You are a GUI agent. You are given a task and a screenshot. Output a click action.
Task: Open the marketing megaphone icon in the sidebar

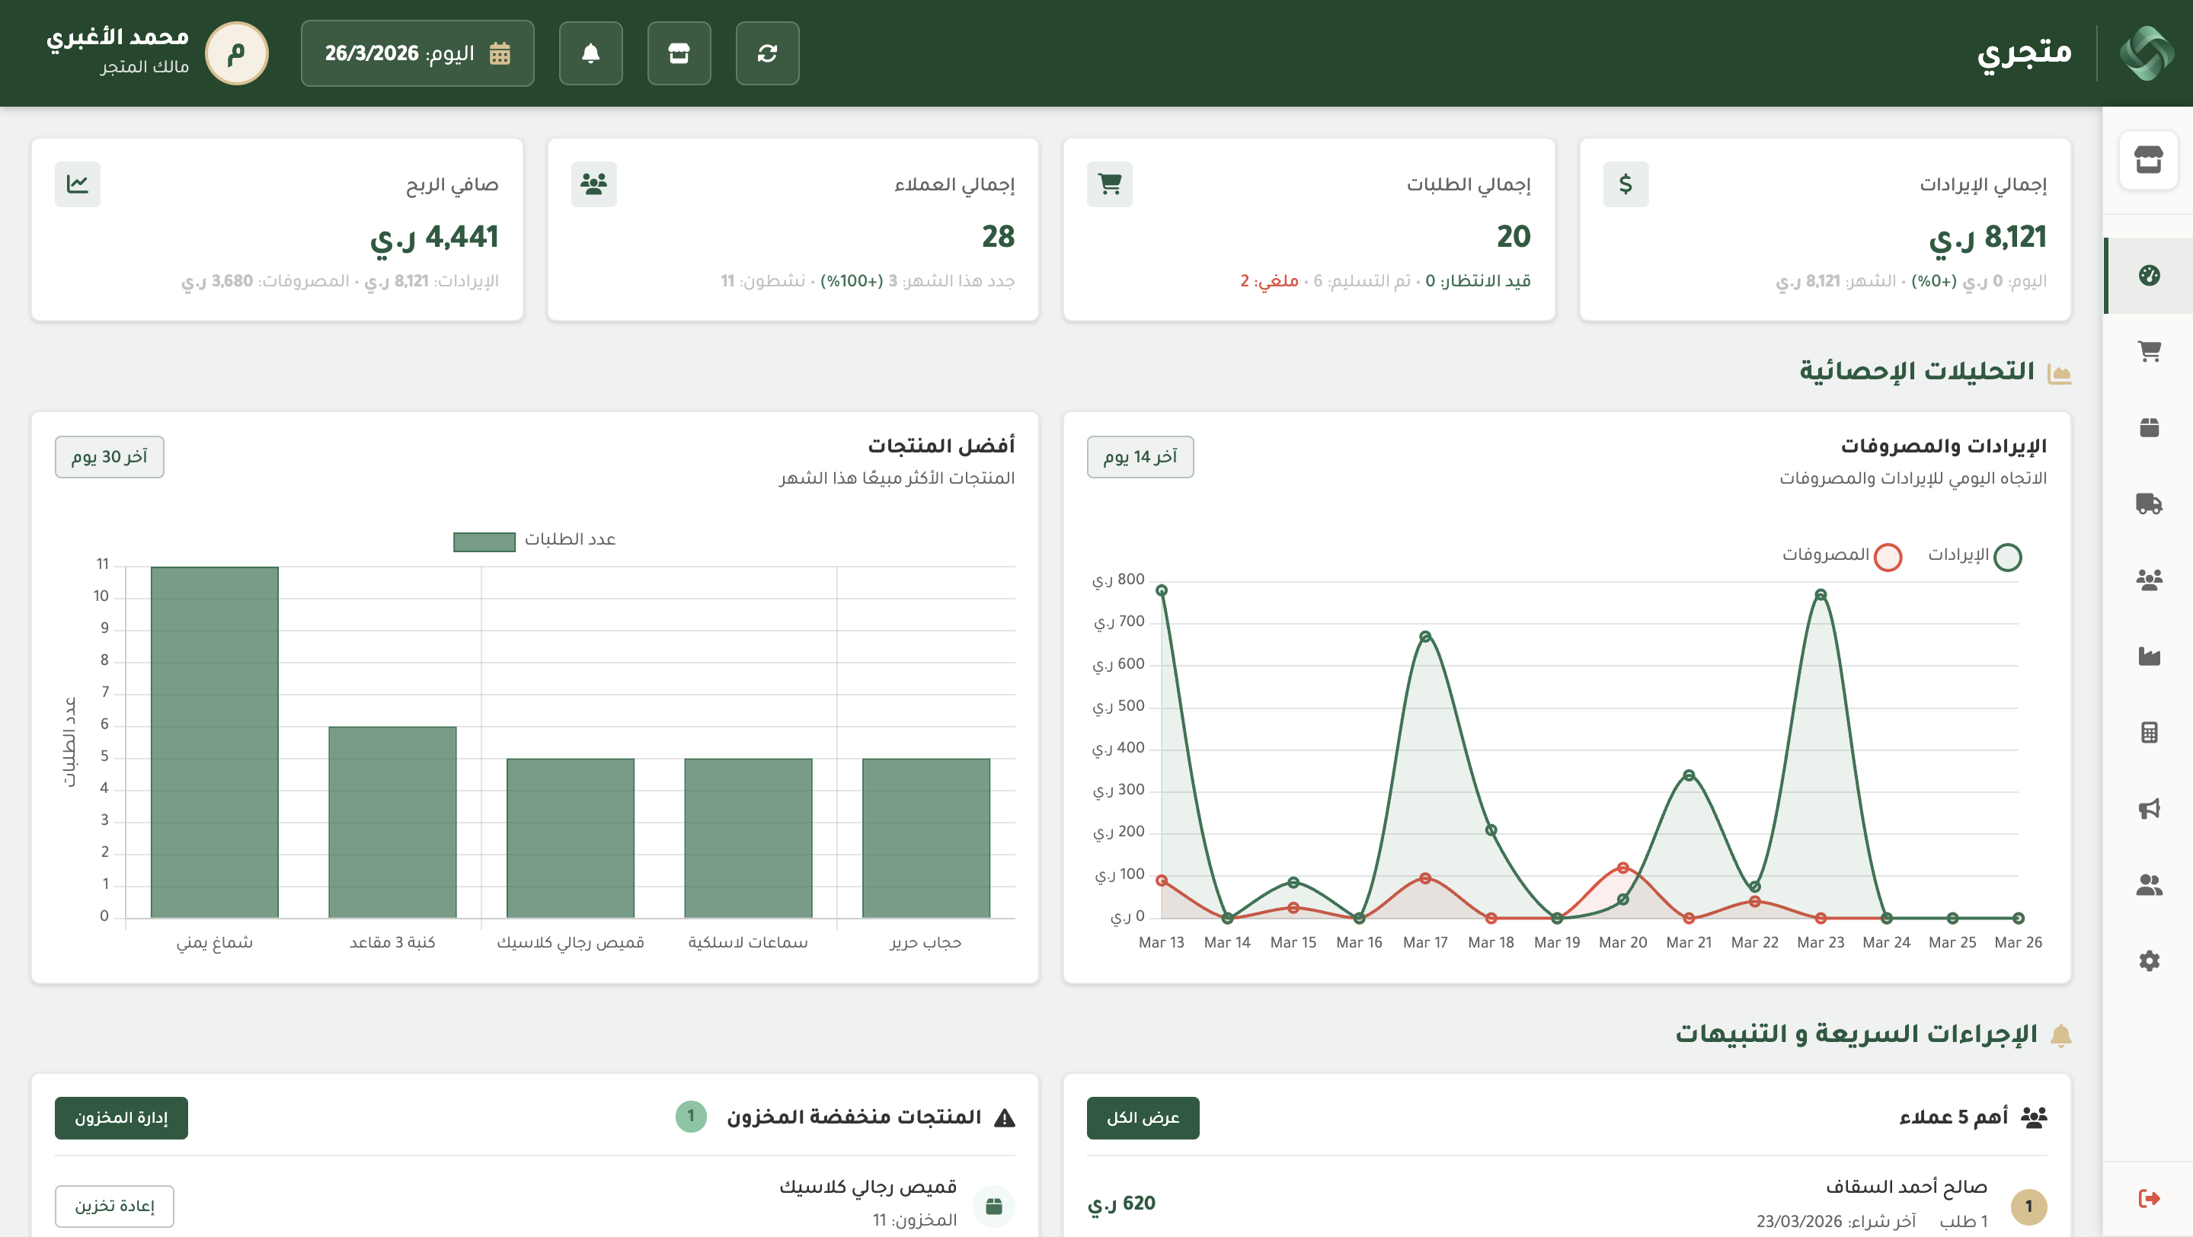click(2149, 808)
